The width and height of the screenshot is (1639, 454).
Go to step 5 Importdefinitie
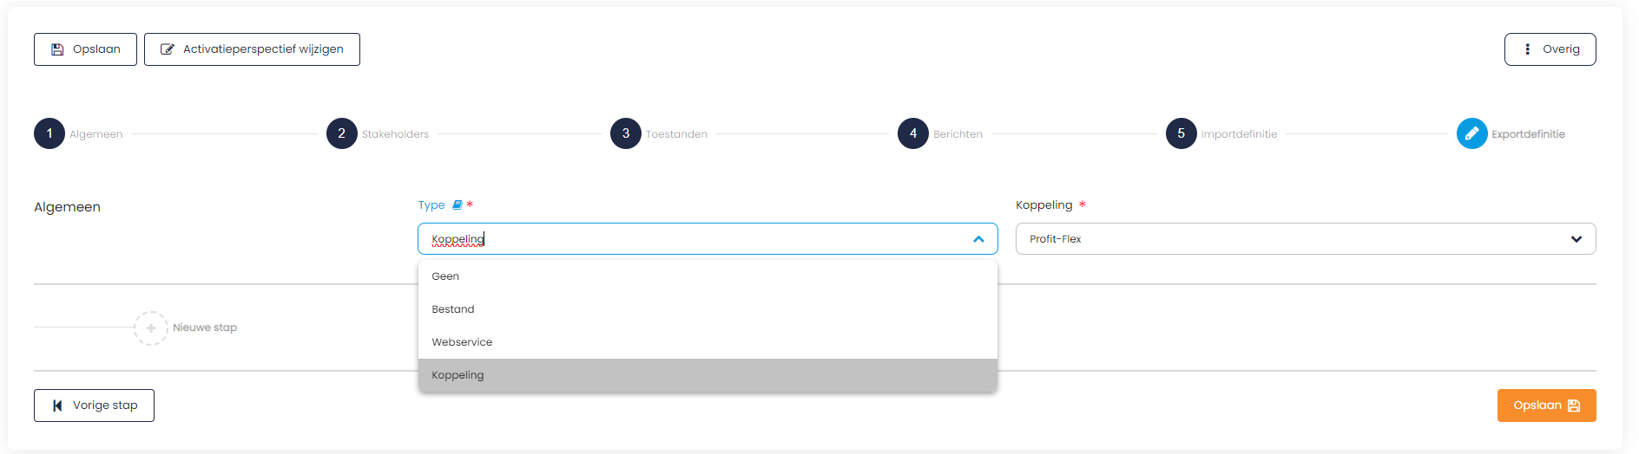click(x=1182, y=133)
